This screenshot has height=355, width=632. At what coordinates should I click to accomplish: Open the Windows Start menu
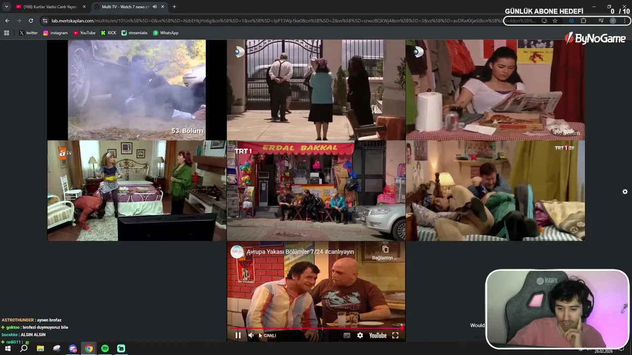tap(8, 349)
